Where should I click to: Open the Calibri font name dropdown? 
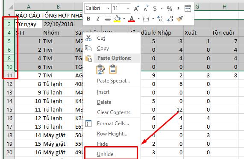point(108,8)
